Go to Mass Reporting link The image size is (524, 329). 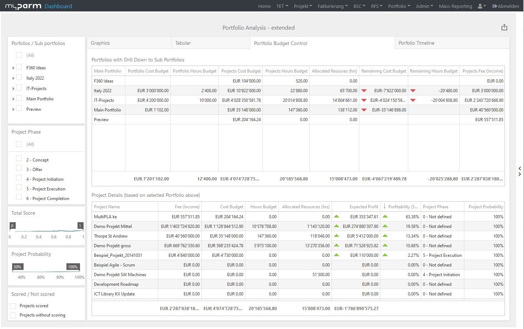(x=455, y=6)
